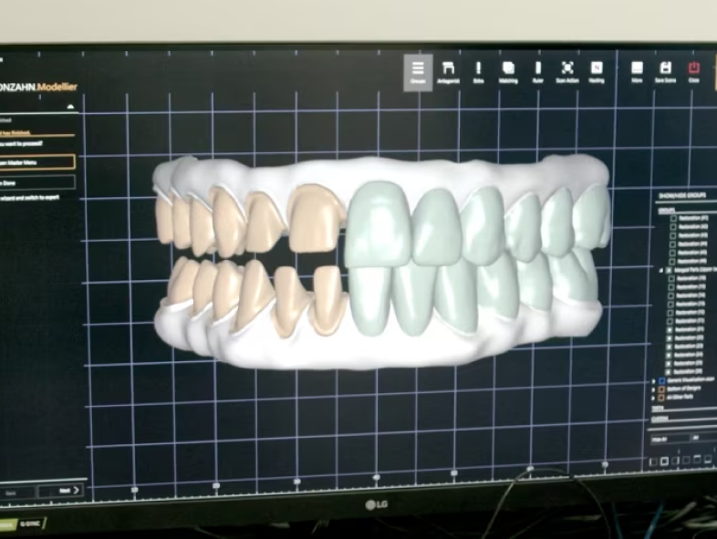
Task: Open the More toolbar menu
Action: [637, 71]
